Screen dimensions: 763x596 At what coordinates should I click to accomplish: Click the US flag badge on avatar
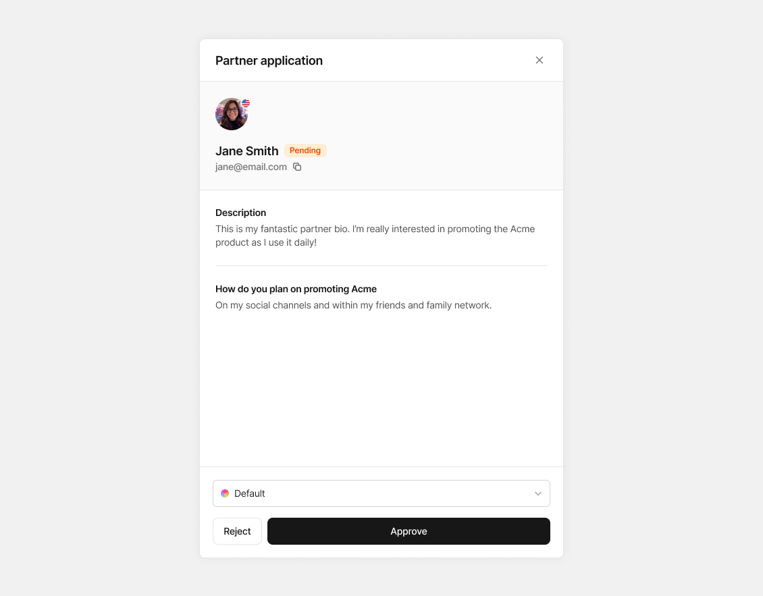tap(246, 103)
